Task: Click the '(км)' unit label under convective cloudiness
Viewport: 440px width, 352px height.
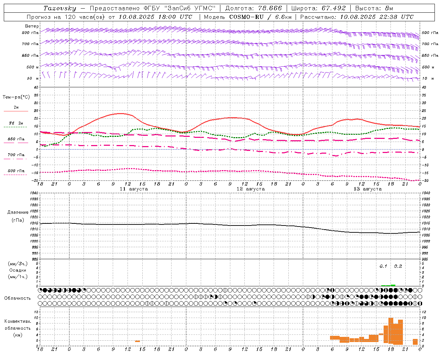Action: point(18,335)
